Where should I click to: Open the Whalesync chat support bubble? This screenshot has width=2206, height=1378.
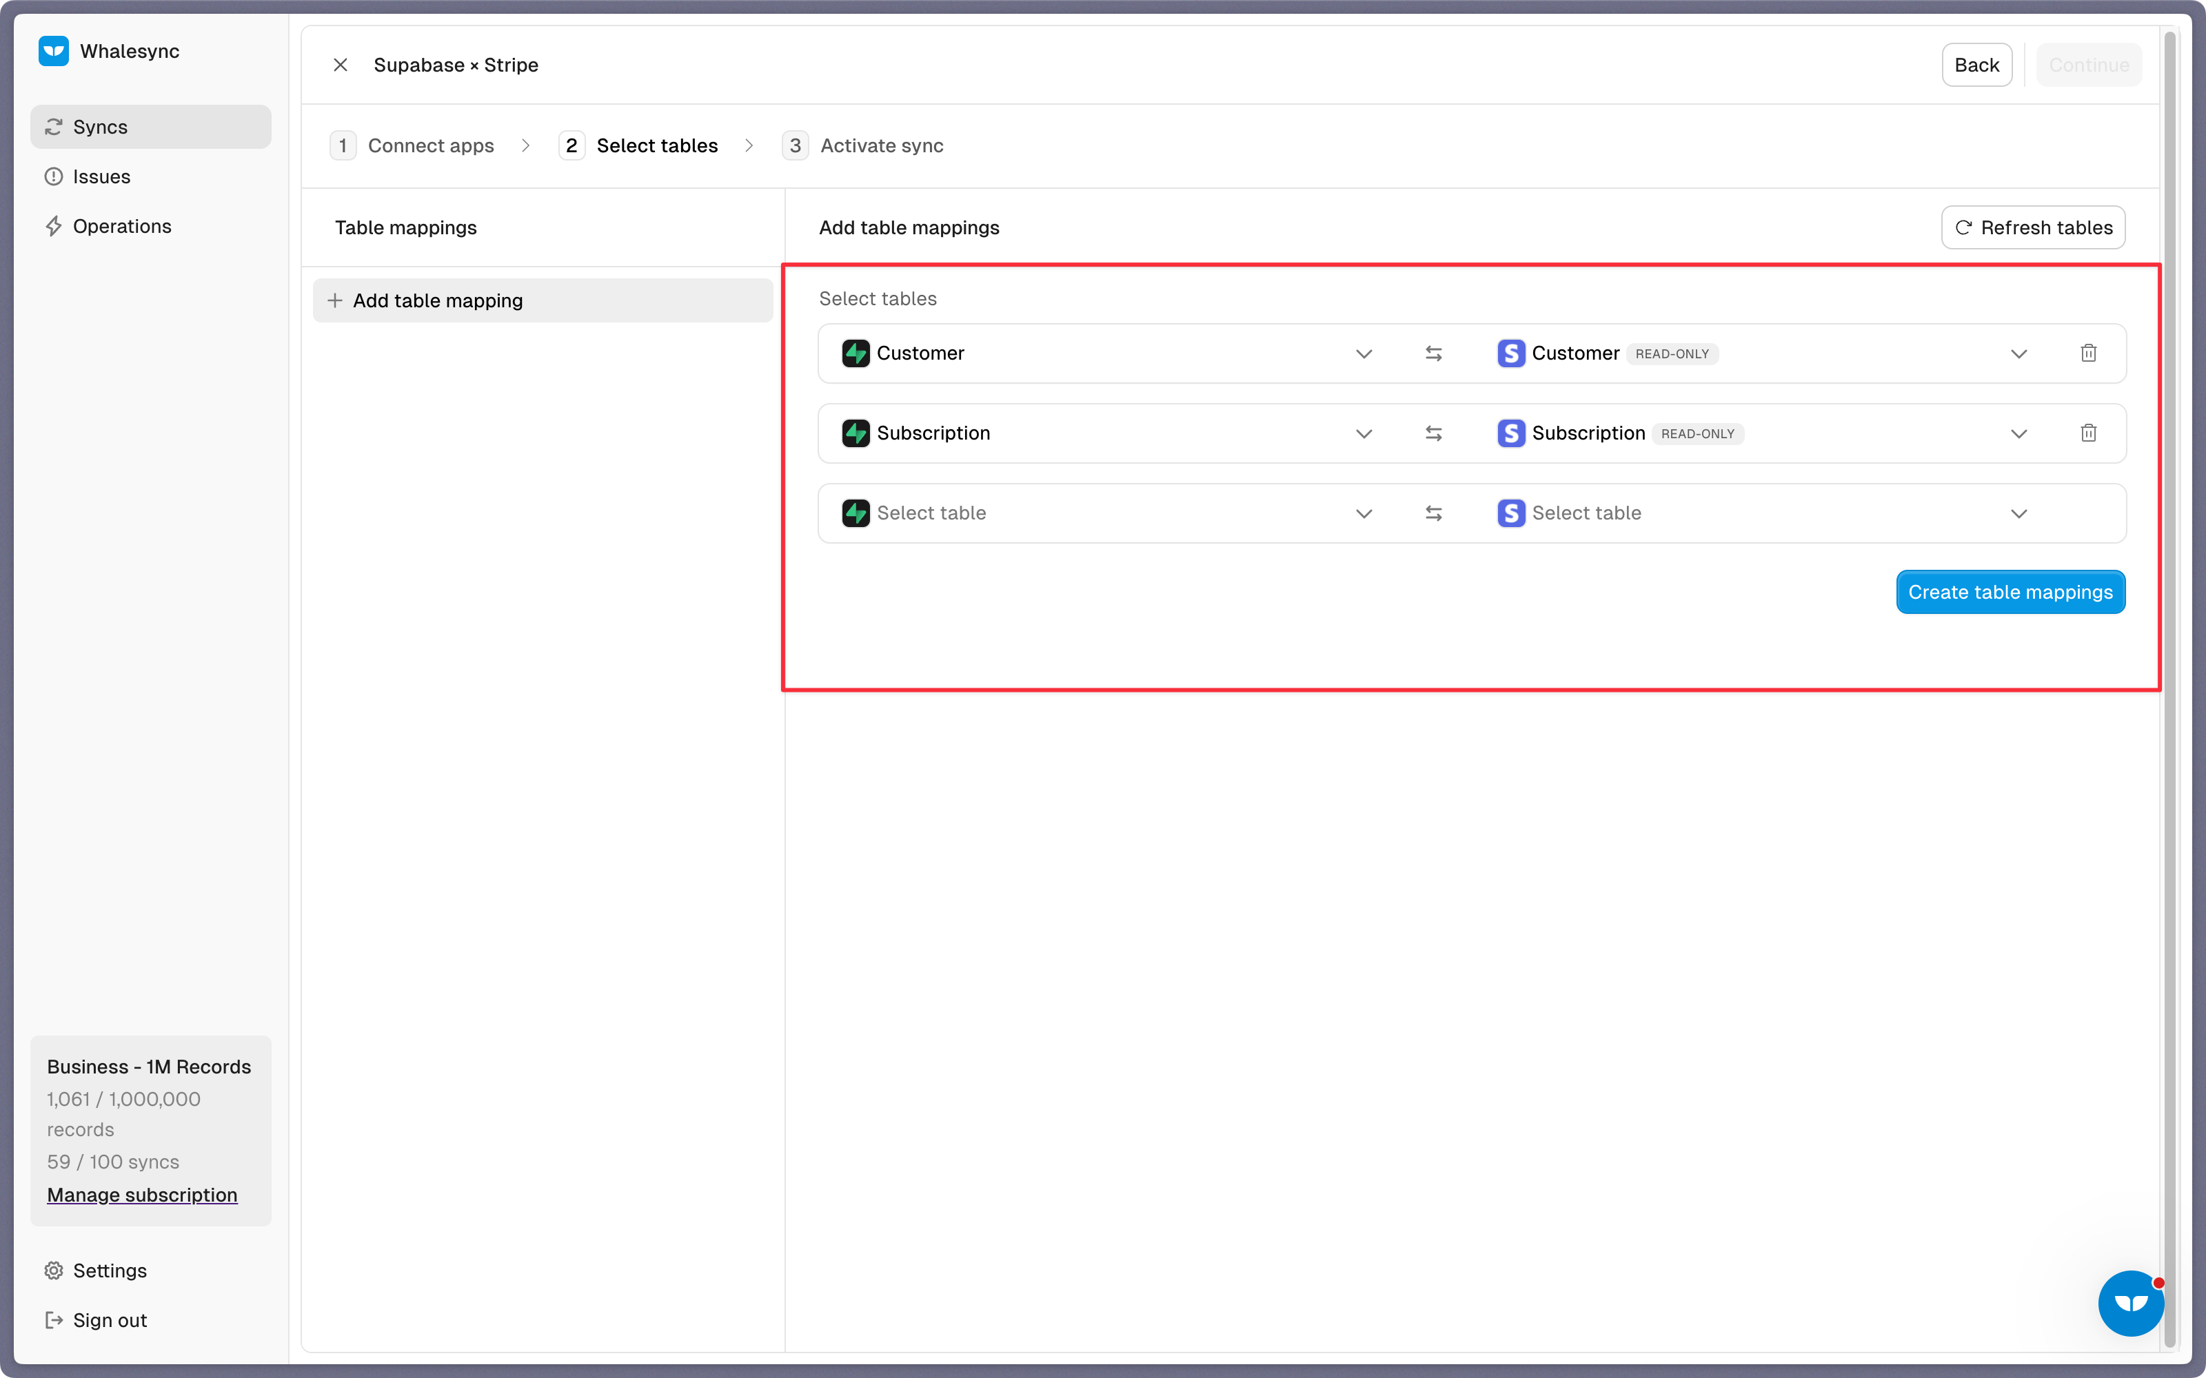[x=2132, y=1304]
